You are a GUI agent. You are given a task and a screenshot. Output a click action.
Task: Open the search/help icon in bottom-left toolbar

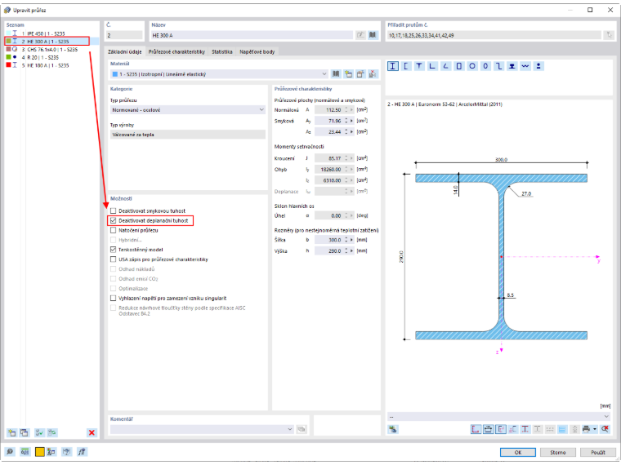tap(10, 452)
